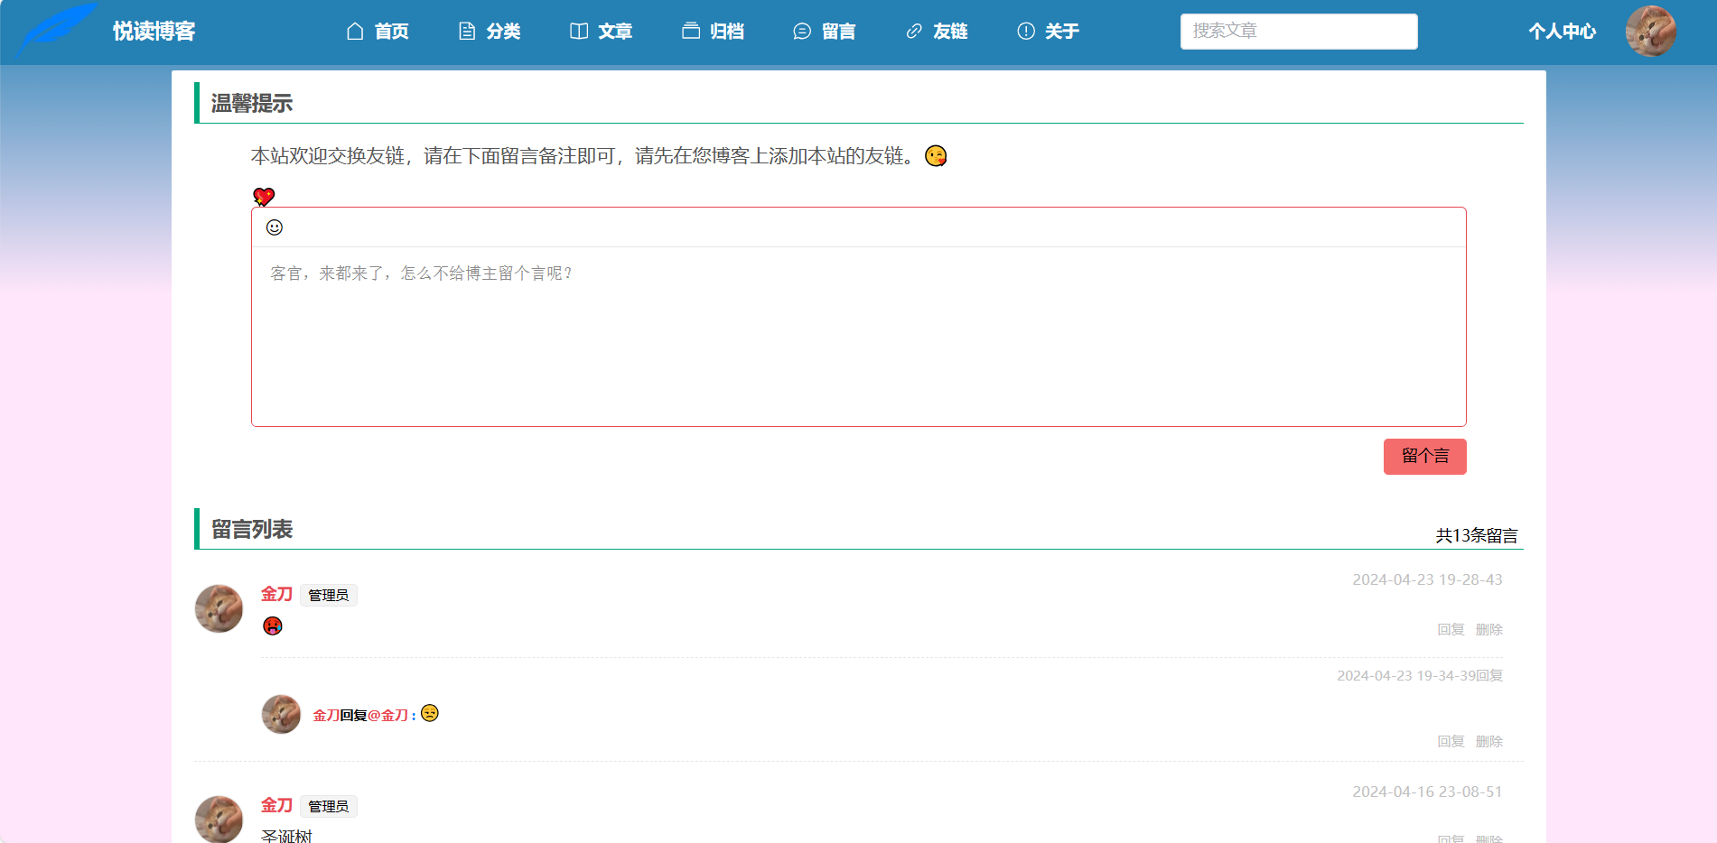Click the info icon beside 关于
This screenshot has height=843, width=1717.
[x=1026, y=32]
